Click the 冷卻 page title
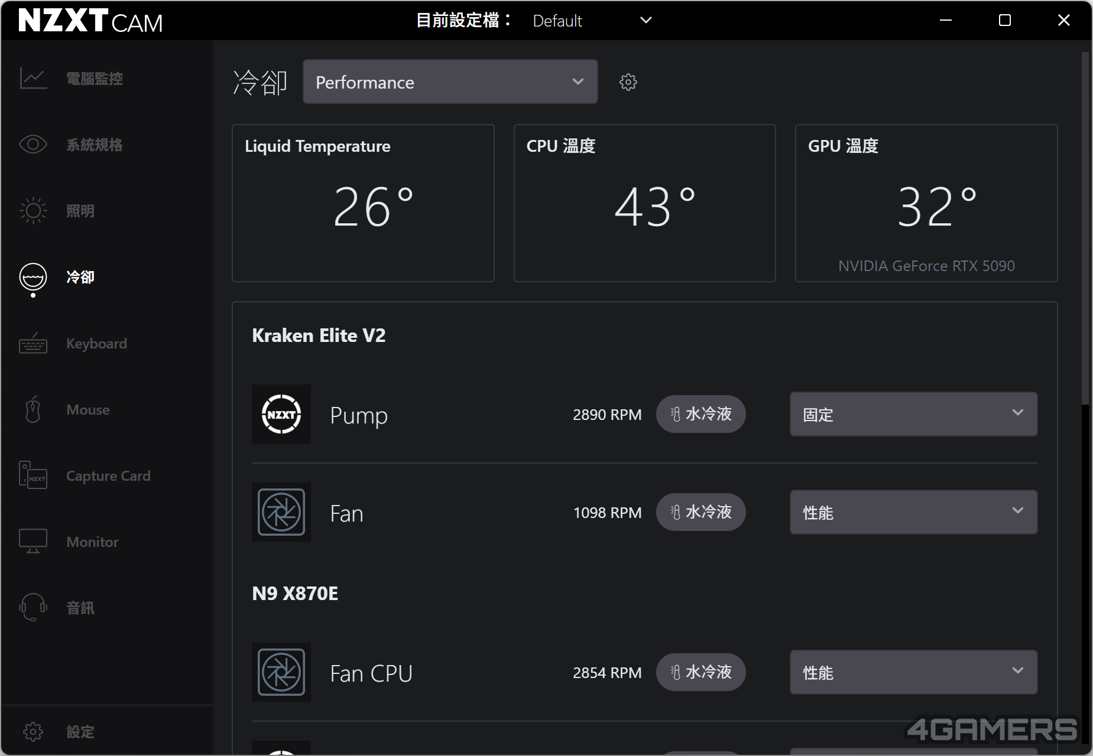Viewport: 1093px width, 756px height. [260, 82]
